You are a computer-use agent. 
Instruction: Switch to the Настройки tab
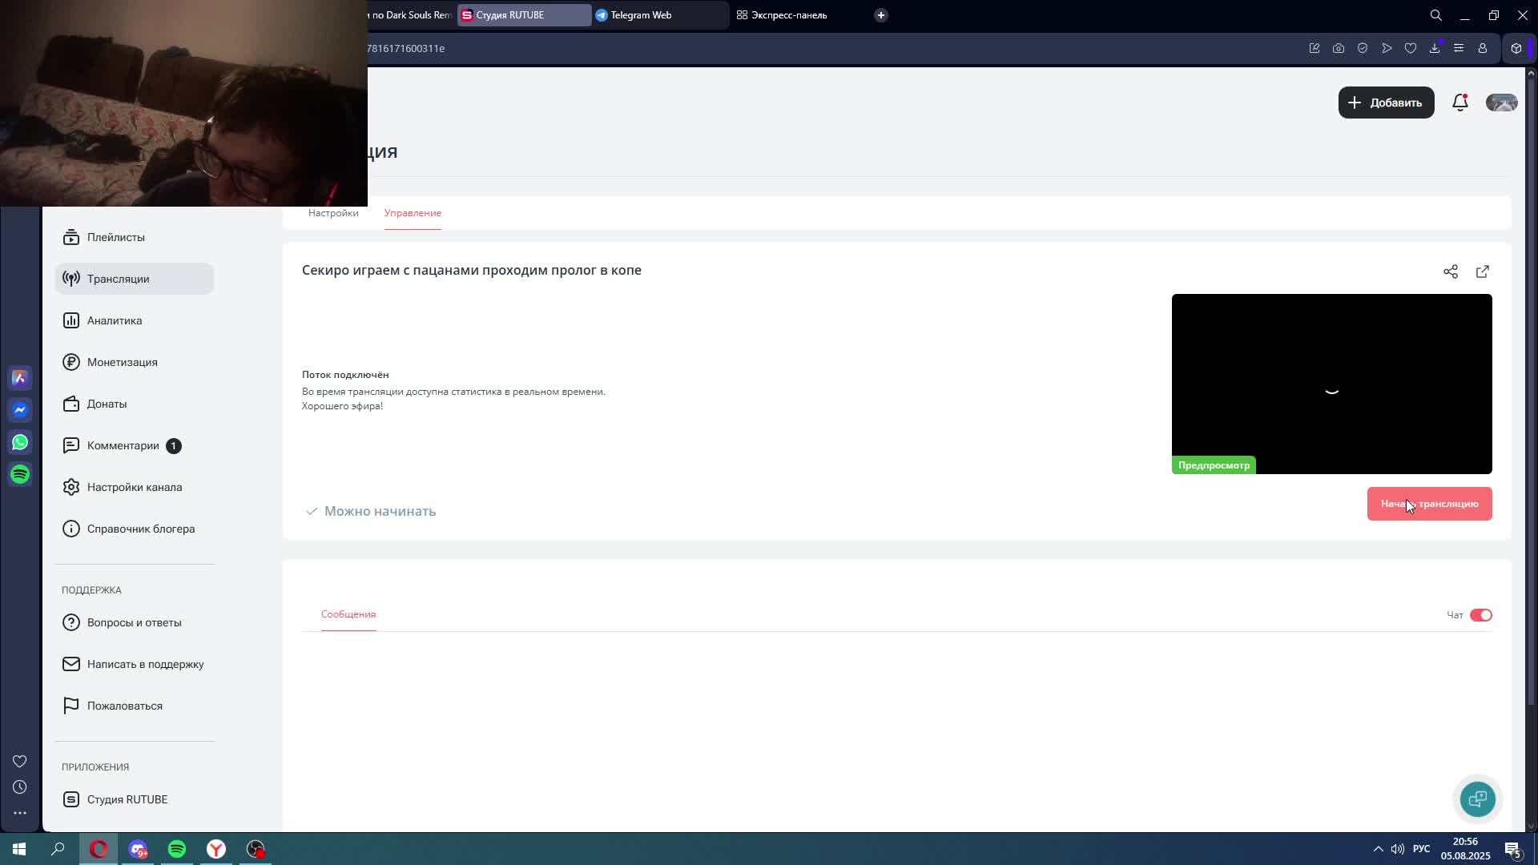pos(333,213)
